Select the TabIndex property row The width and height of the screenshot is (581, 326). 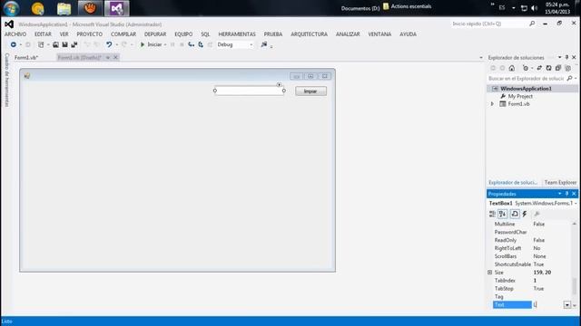point(532,281)
